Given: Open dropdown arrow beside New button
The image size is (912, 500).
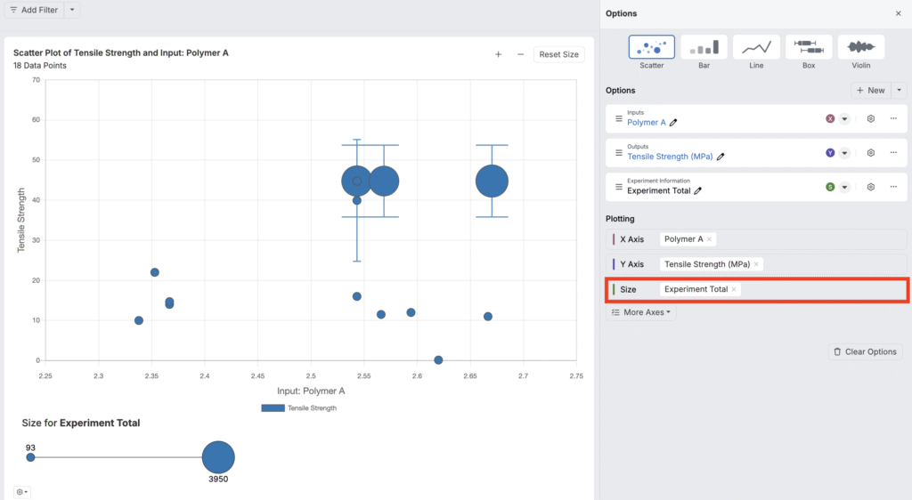Looking at the screenshot, I should click(900, 90).
